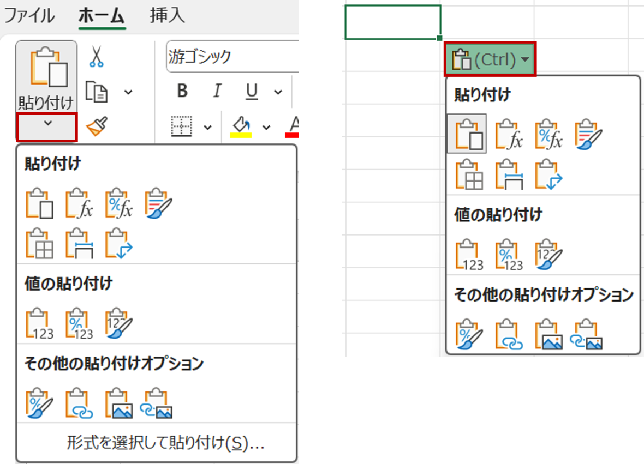Choose Paste Link in Ctrl popup
Screen dimensions: 644x464
point(509,334)
